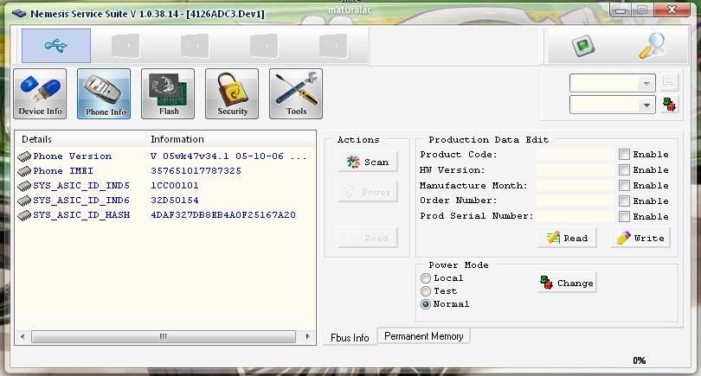Switch to the Fbus Info tab

[x=350, y=338]
